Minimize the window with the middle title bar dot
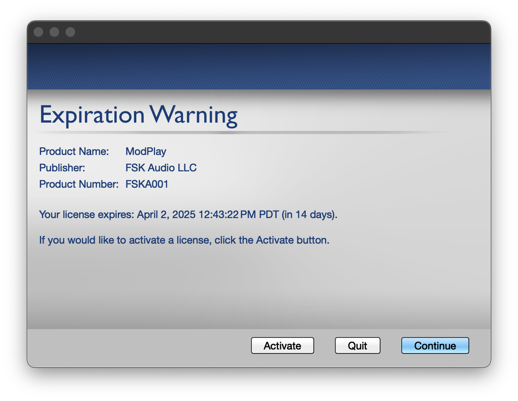This screenshot has width=518, height=401. 54,32
